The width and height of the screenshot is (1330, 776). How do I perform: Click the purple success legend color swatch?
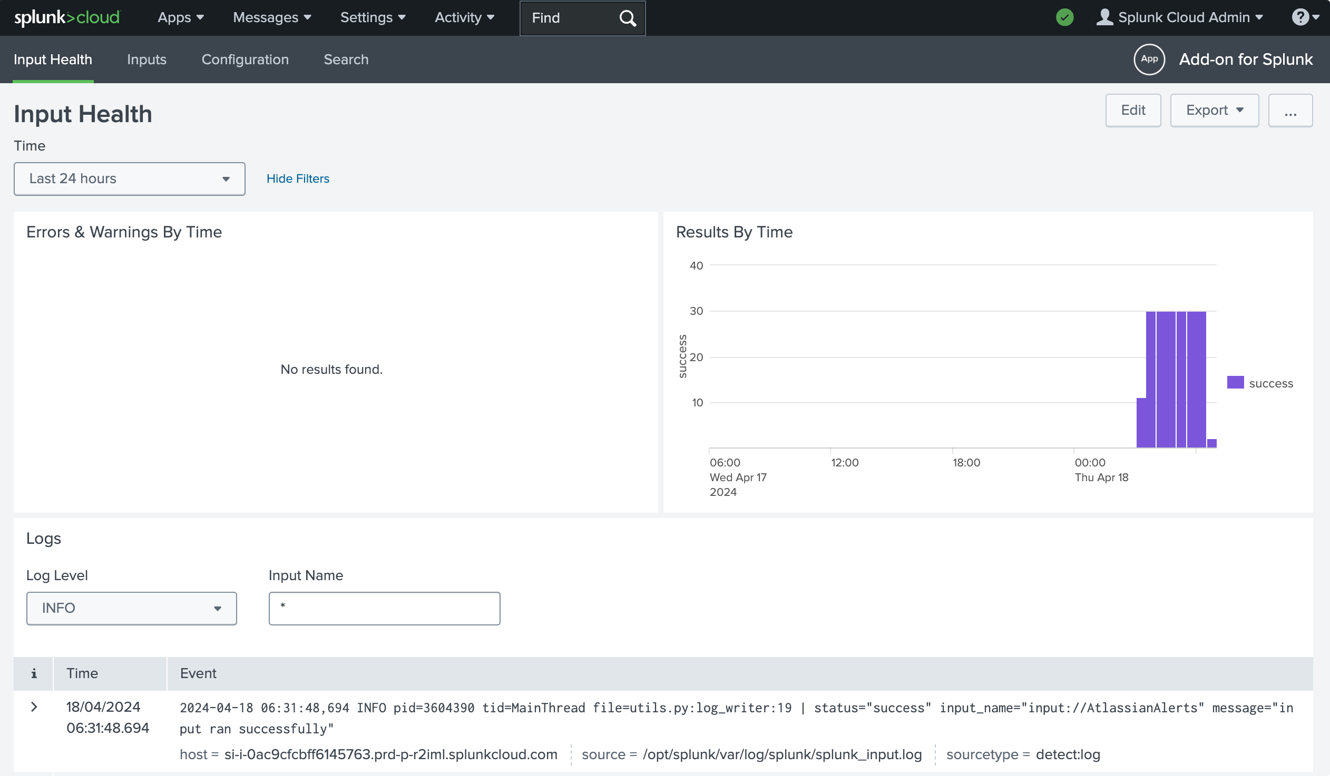[x=1235, y=382]
